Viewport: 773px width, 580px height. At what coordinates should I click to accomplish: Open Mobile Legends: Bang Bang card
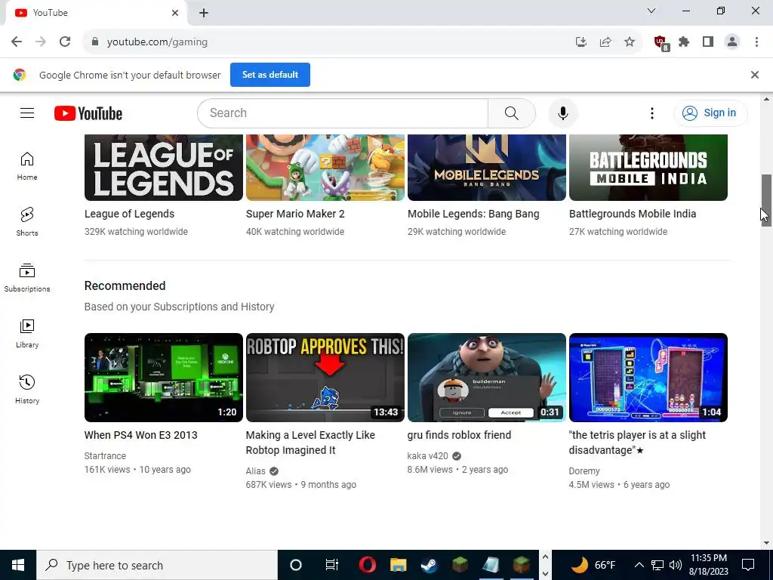[487, 168]
